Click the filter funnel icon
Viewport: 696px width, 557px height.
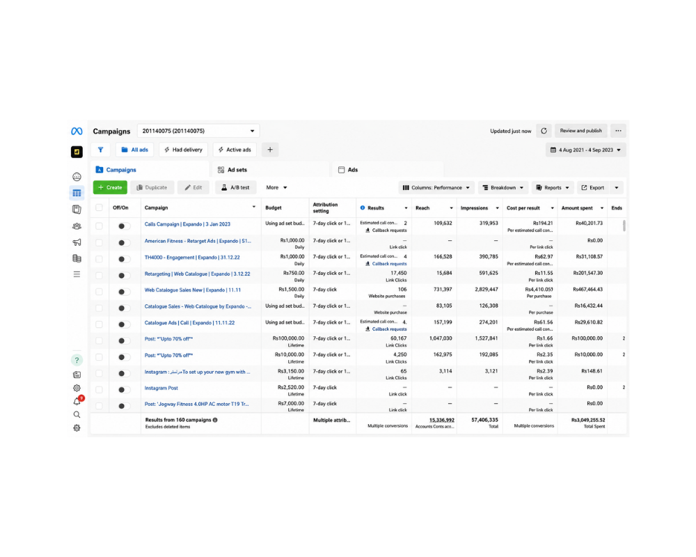101,150
